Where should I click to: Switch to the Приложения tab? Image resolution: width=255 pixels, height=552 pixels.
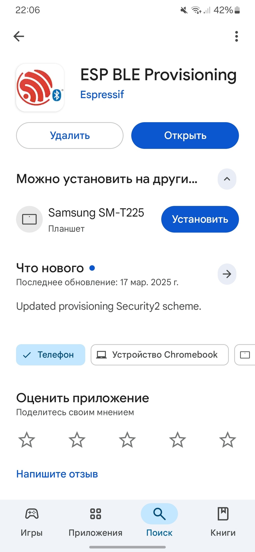(95, 521)
